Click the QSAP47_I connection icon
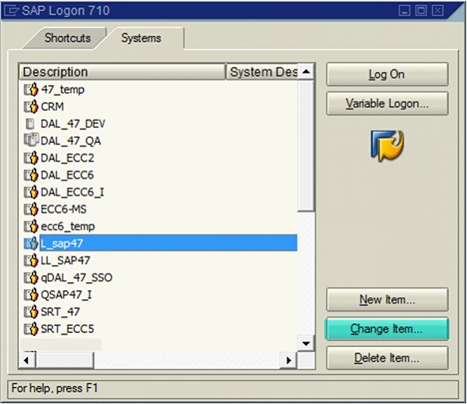Viewport: 467px width, 404px height. pos(31,295)
